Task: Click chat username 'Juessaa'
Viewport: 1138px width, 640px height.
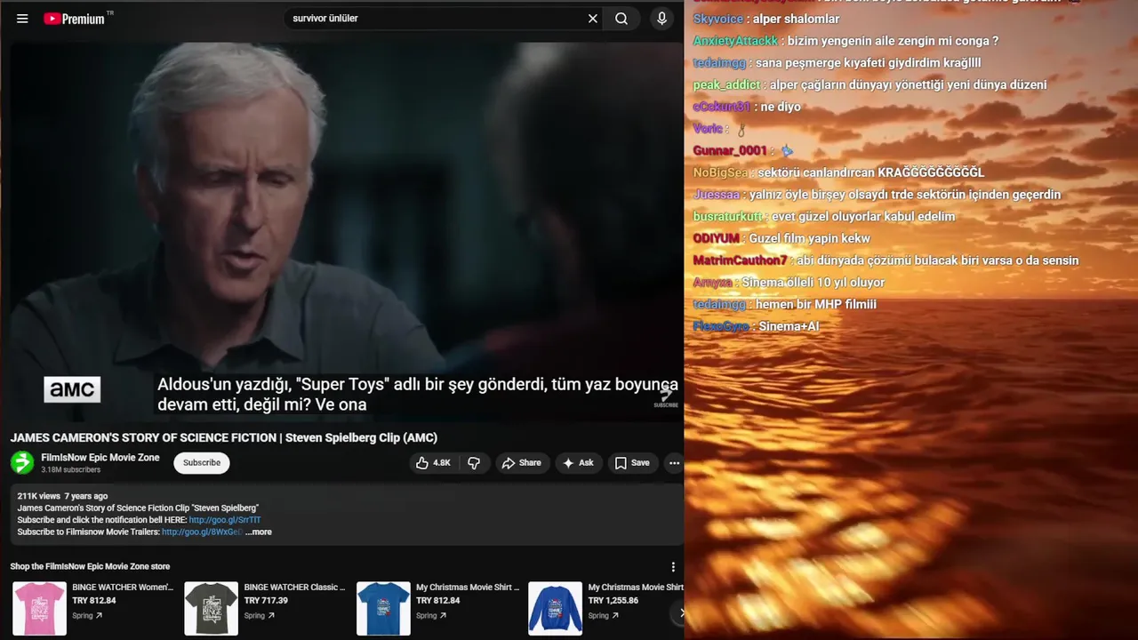Action: point(716,195)
